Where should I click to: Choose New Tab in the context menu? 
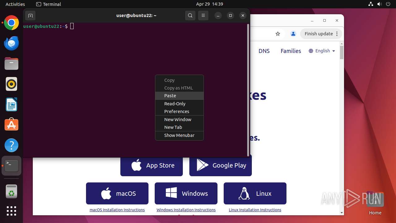(179, 127)
